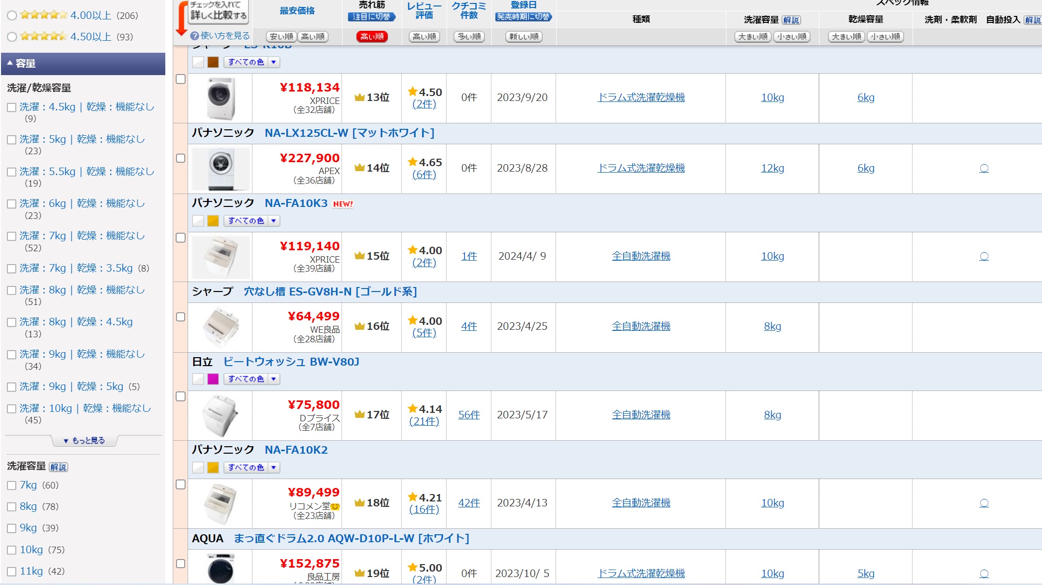Click the help icon beside 使い方を見る

[195, 36]
